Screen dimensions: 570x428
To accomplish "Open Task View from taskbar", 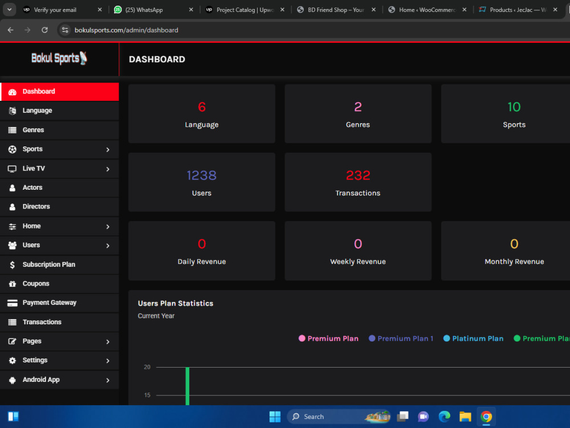I will tap(402, 417).
